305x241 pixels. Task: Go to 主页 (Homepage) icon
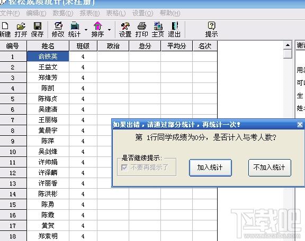pyautogui.click(x=158, y=30)
